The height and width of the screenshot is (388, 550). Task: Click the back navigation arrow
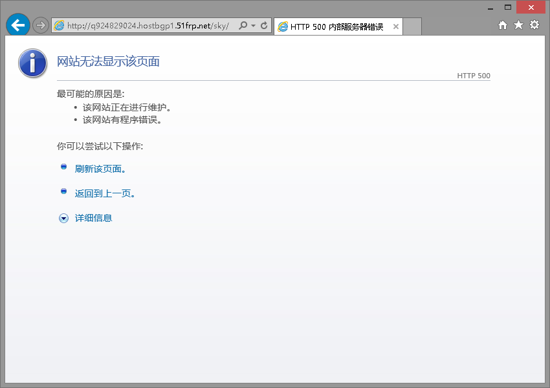(x=17, y=25)
